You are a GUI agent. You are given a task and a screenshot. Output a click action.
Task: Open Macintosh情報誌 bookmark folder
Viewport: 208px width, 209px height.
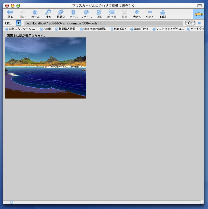tap(93, 29)
